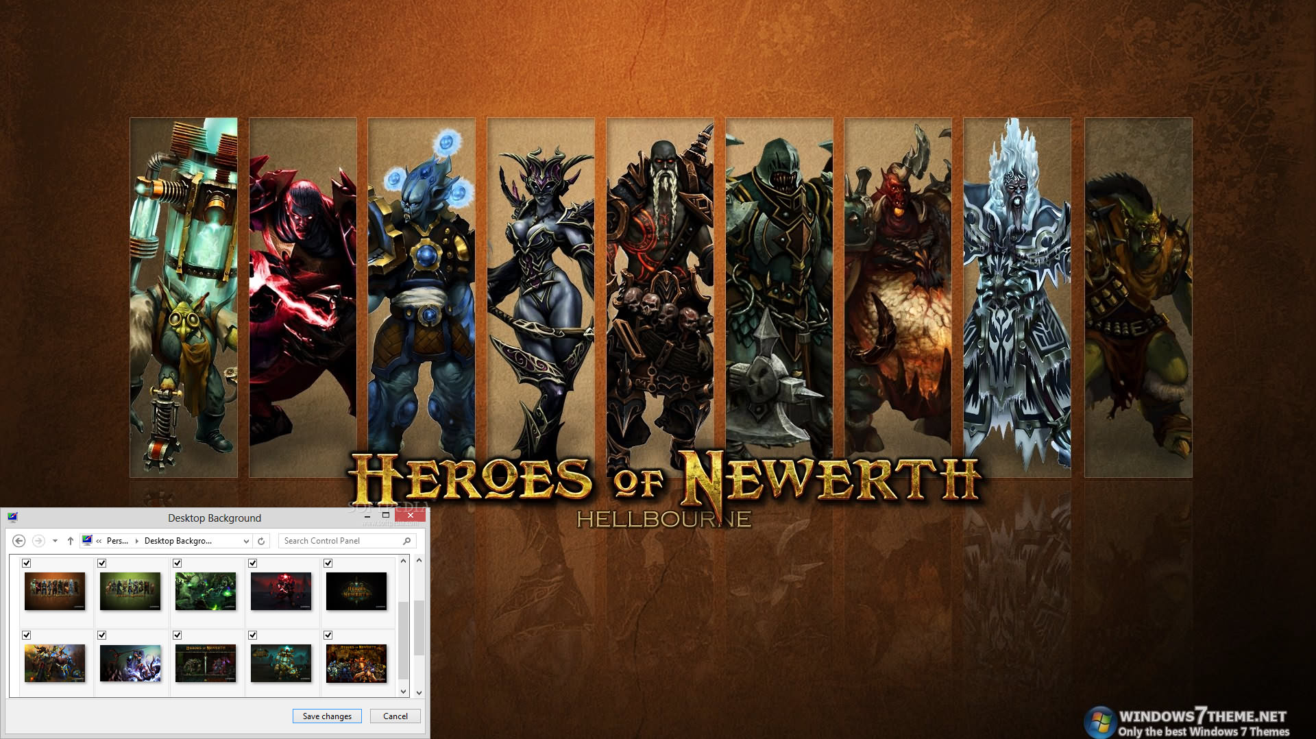
Task: Click outer window scroll down arrow
Action: tap(419, 692)
